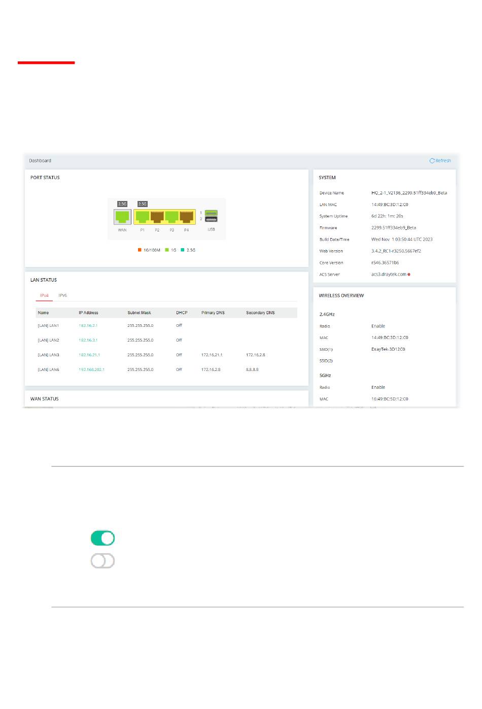Select the [LAN] LAN3 row name
The image size is (482, 709).
pos(49,355)
